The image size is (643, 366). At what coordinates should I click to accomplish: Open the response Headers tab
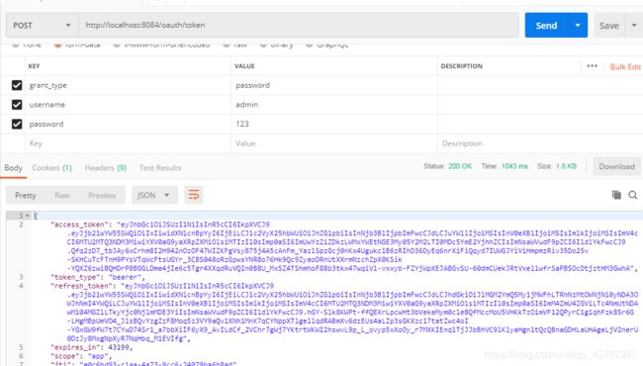click(106, 167)
